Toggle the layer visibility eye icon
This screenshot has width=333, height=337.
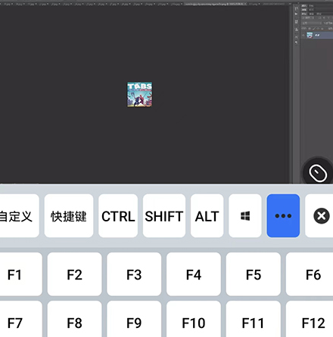(x=303, y=36)
